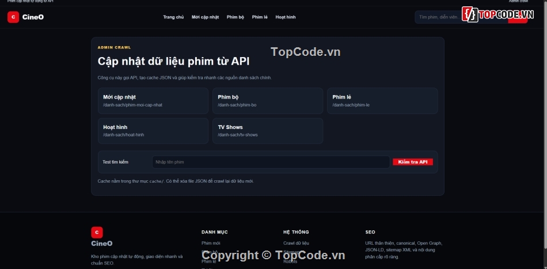This screenshot has height=269, width=547.
Task: Click the Admin crawl link at top right
Action: click(518, 1)
